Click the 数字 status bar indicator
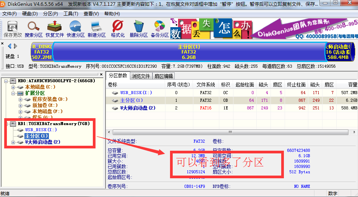The image size is (358, 197). click(x=332, y=193)
